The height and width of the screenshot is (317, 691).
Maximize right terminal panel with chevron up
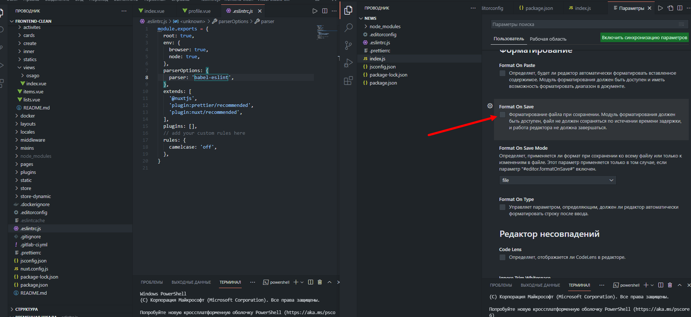tap(680, 285)
